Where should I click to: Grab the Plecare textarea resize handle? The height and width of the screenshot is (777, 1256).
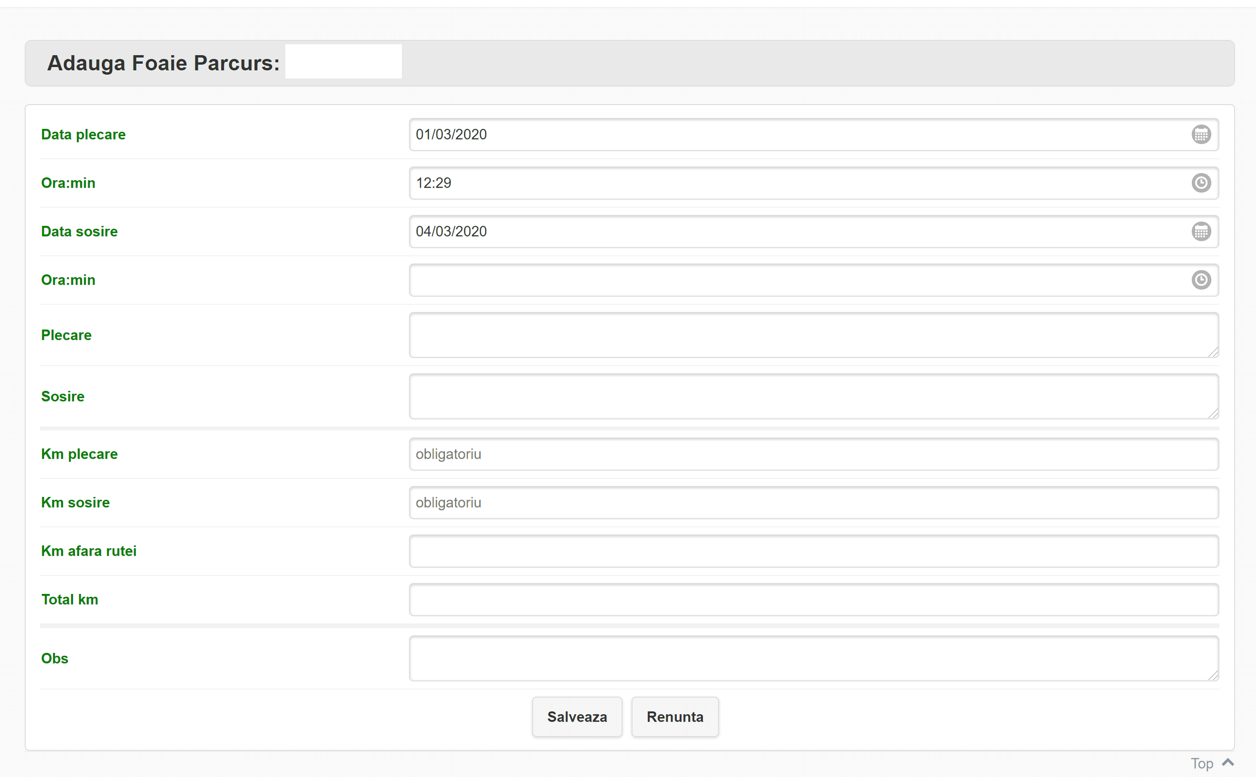pos(1213,352)
